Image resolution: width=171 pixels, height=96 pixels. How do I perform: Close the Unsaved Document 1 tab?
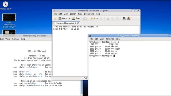pos(78,23)
